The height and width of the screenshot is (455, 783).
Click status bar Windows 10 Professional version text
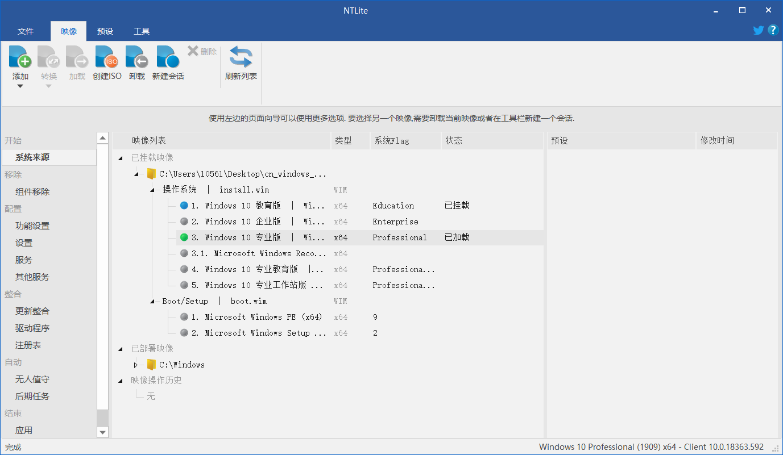[x=651, y=447]
